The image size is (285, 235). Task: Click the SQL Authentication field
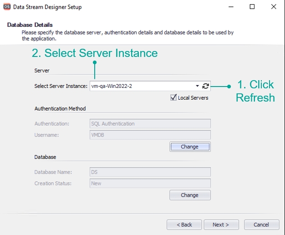[x=150, y=124]
